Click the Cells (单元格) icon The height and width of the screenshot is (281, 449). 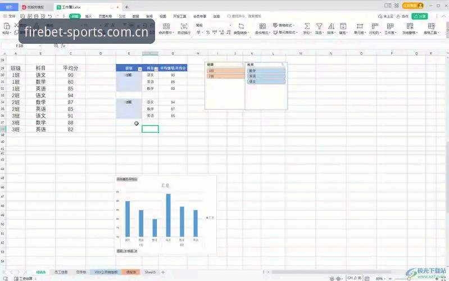tap(360, 26)
